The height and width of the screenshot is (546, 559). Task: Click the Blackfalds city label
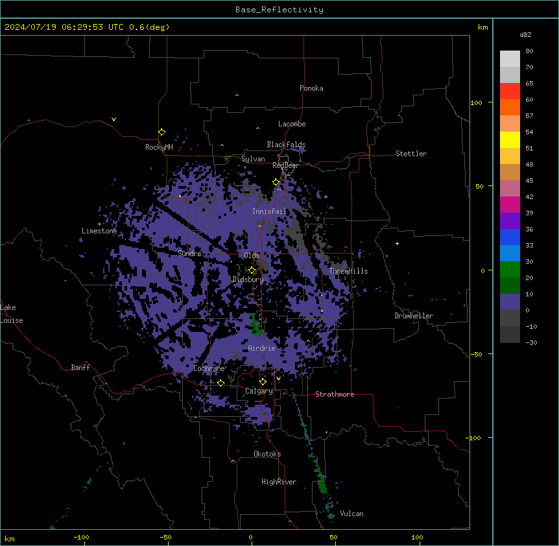coord(286,145)
